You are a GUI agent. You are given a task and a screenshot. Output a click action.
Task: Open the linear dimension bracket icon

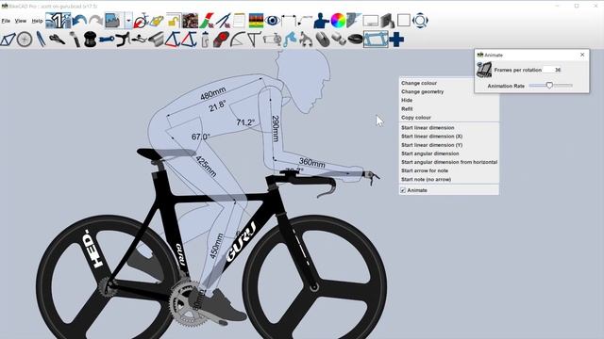[289, 21]
